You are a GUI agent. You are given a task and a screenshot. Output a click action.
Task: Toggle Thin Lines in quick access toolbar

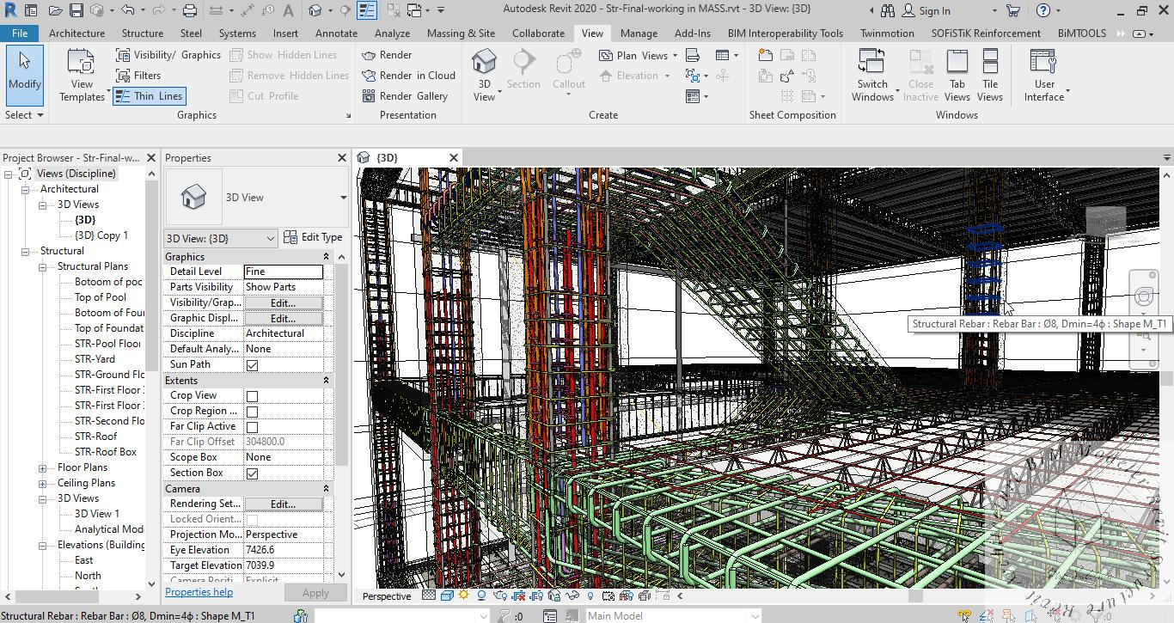[367, 10]
